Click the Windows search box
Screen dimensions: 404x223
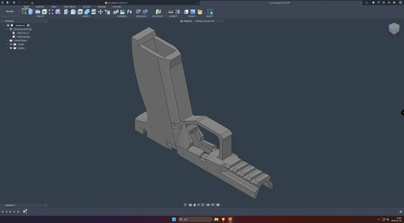pos(195,219)
